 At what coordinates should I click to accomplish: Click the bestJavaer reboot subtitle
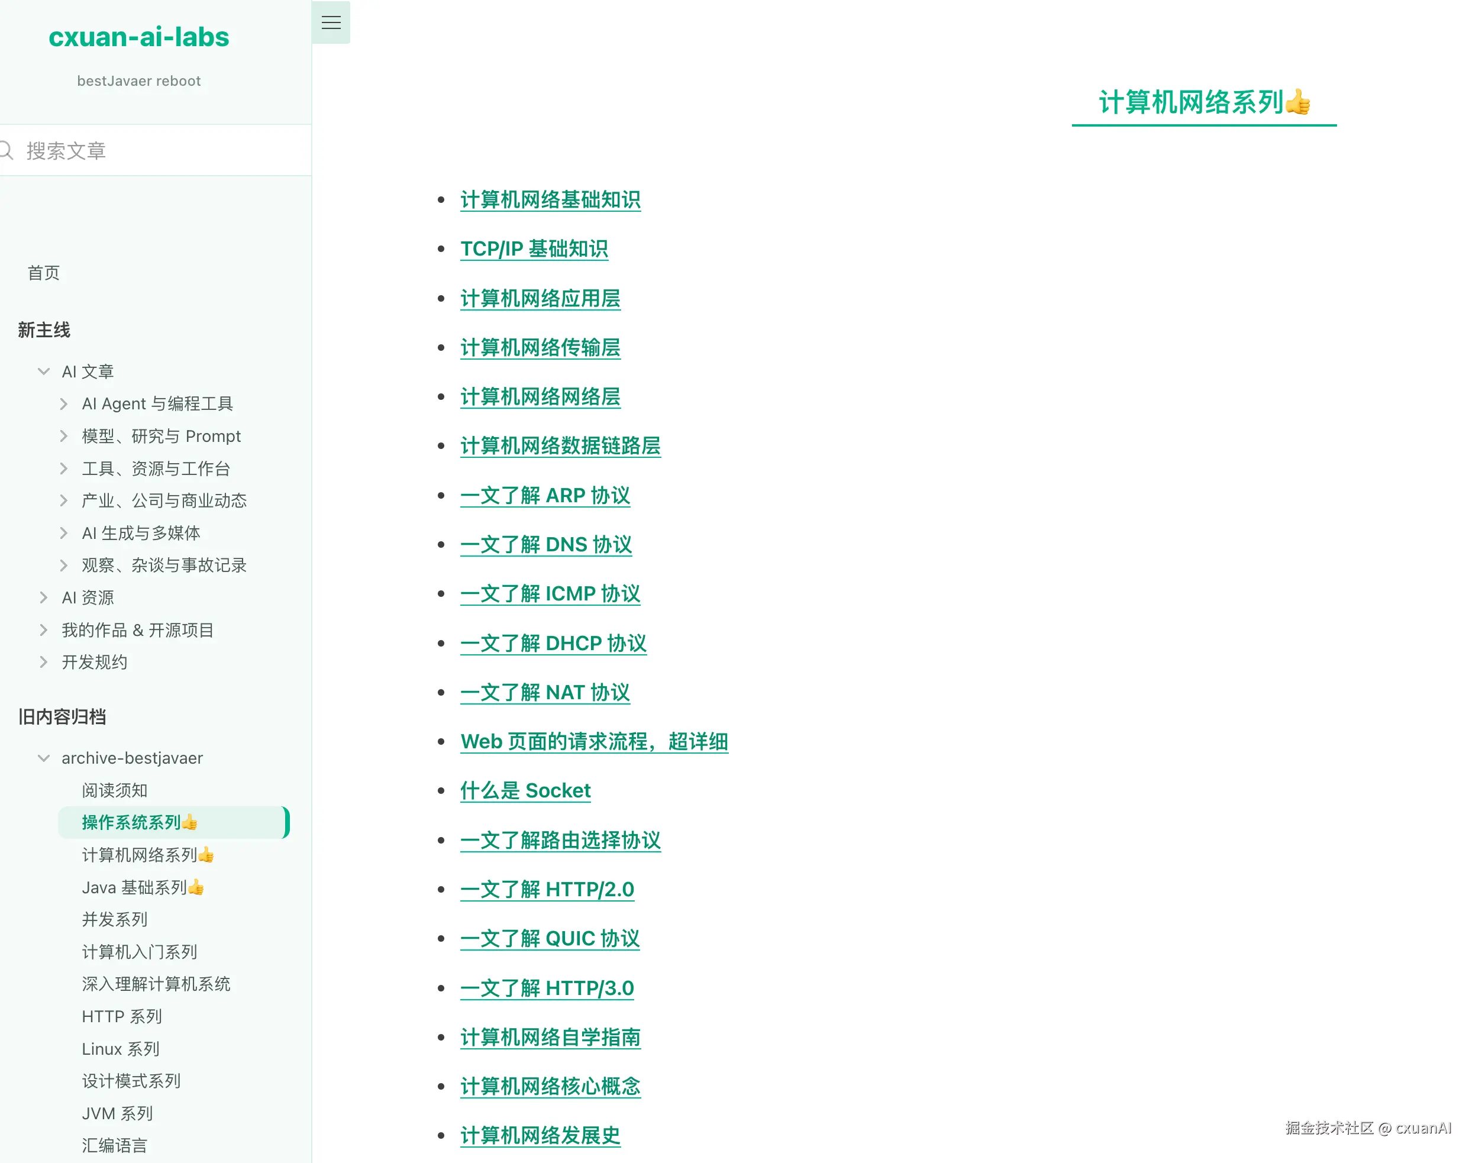139,81
